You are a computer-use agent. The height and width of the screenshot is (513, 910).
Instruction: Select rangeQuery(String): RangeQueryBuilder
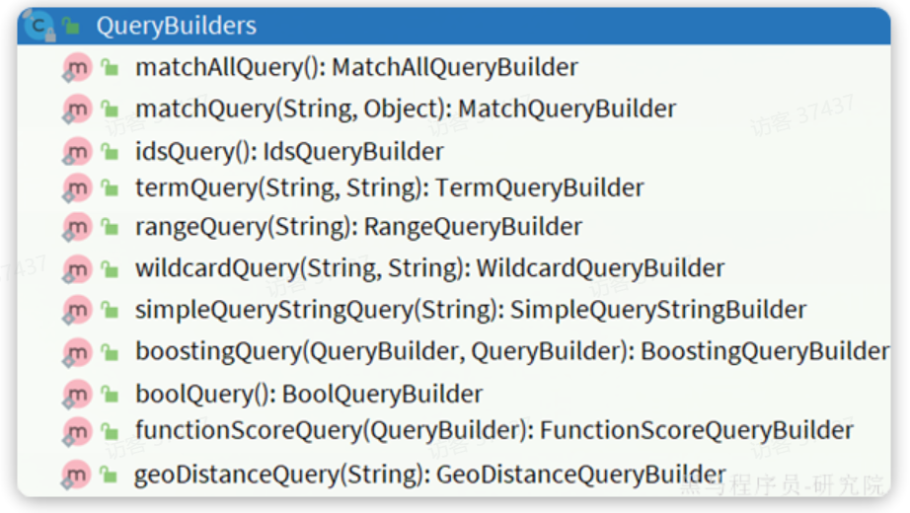point(358,226)
